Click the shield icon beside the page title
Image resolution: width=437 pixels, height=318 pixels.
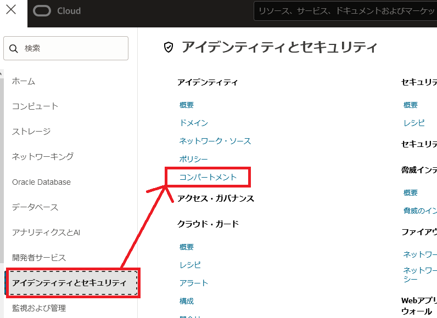click(x=169, y=47)
